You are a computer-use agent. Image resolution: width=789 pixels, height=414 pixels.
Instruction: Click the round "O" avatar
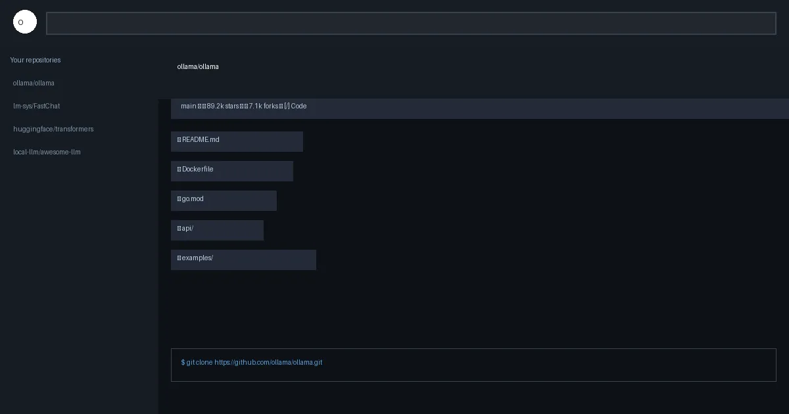click(x=25, y=22)
